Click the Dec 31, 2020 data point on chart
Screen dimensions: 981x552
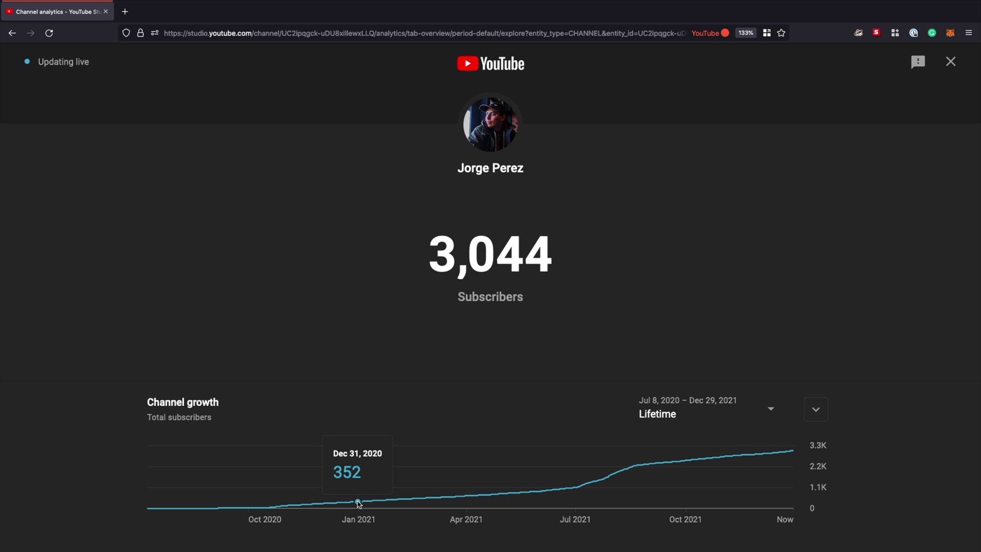click(358, 502)
